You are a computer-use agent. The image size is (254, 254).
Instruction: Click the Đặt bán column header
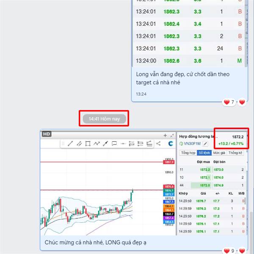[x=219, y=162]
